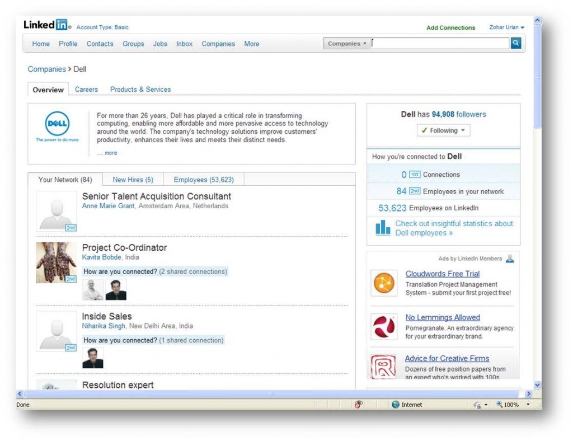
Task: Click the 2nd degree badge beside Employees in your network
Action: [415, 191]
